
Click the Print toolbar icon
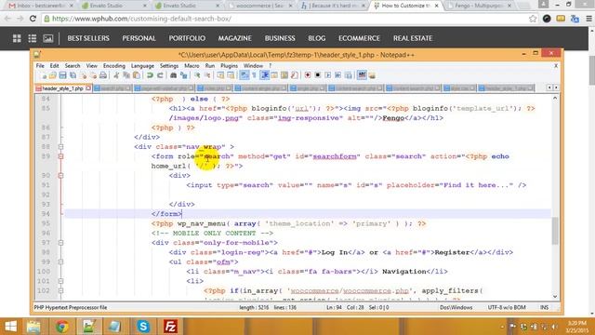103,75
